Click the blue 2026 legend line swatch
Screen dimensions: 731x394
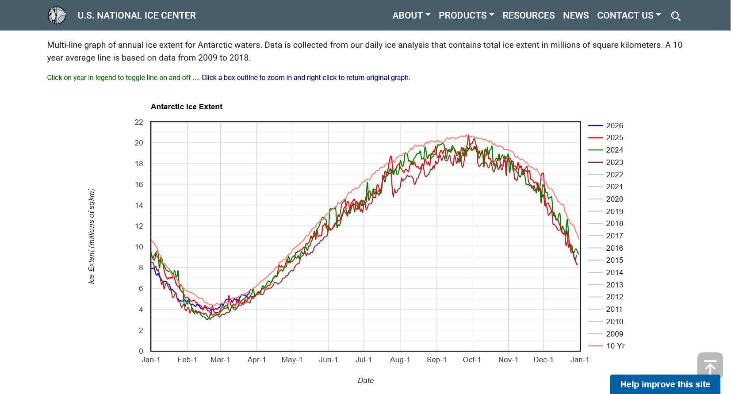[x=595, y=126]
